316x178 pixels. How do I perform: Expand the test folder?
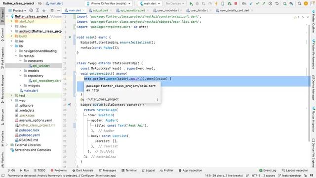(11, 95)
